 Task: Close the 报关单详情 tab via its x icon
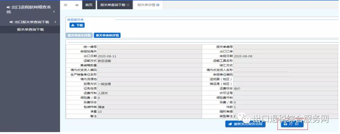tap(157, 5)
